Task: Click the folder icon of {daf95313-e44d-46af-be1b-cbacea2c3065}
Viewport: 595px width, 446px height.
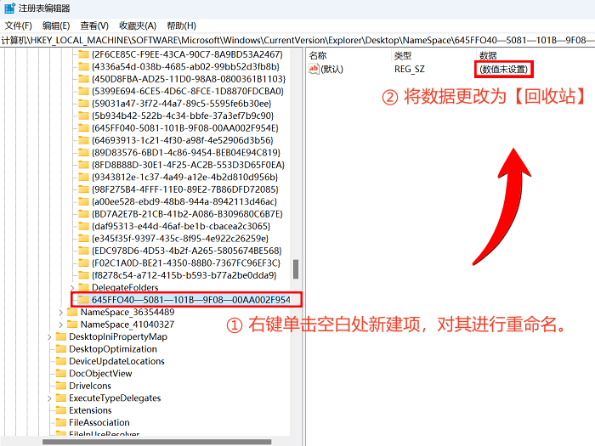Action: pyautogui.click(x=83, y=226)
